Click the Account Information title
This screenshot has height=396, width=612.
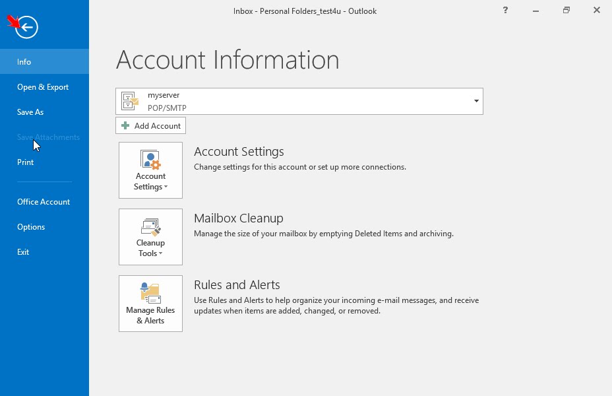tap(228, 60)
